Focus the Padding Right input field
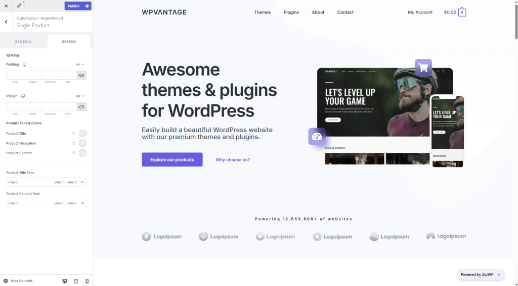This screenshot has width=518, height=286. [33, 76]
